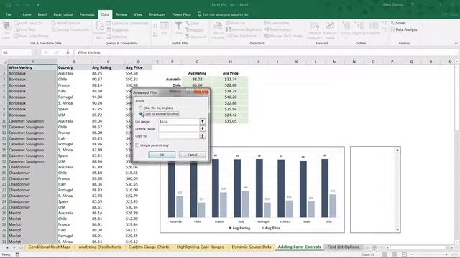Add a new sheet with plus icon
The width and height of the screenshot is (460, 258).
pyautogui.click(x=374, y=247)
